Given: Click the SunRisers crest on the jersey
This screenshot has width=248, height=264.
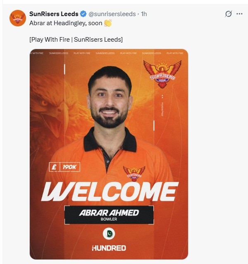Looking at the screenshot, I should pos(134,173).
